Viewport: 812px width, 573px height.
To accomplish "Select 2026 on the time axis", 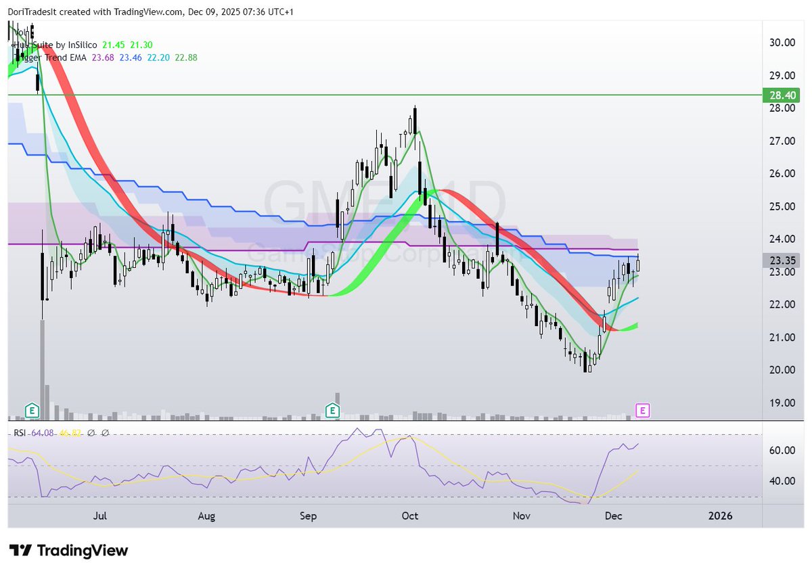I will point(721,515).
